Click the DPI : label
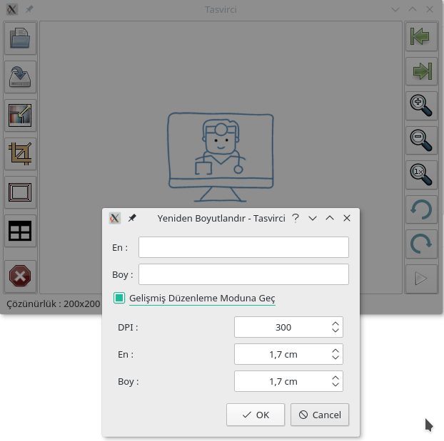Image resolution: width=444 pixels, height=441 pixels. [128, 327]
